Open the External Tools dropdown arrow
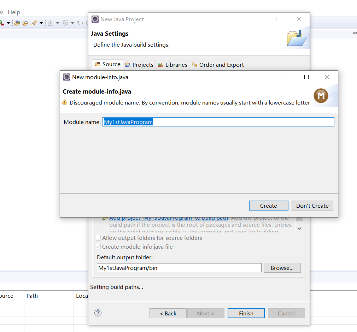The image size is (357, 332). click(8, 23)
